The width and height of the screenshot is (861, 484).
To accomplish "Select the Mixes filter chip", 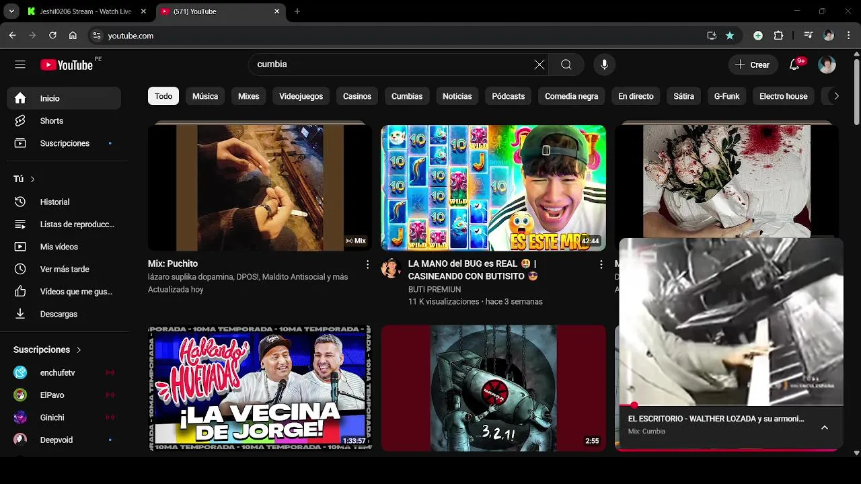I will [x=248, y=96].
